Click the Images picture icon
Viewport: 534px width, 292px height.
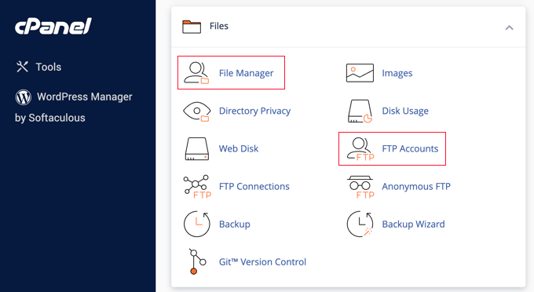[x=360, y=73]
